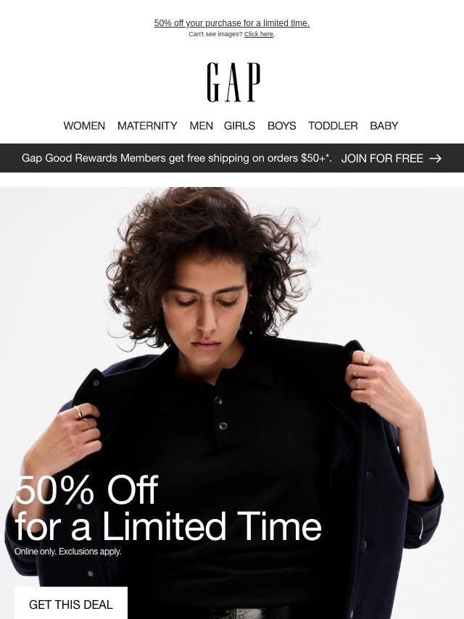Open the MATERNITY category
This screenshot has height=619, width=464.
[147, 125]
